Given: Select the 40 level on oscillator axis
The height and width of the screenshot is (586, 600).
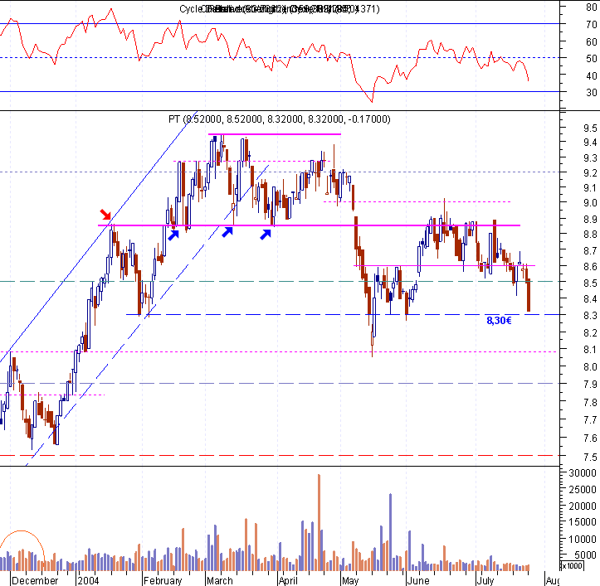Looking at the screenshot, I should pyautogui.click(x=591, y=75).
